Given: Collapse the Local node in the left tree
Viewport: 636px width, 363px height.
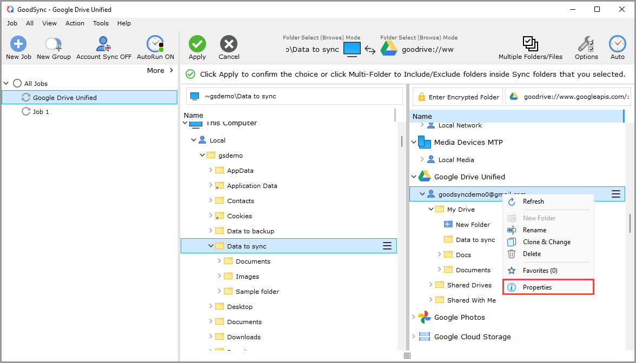Looking at the screenshot, I should coord(194,140).
